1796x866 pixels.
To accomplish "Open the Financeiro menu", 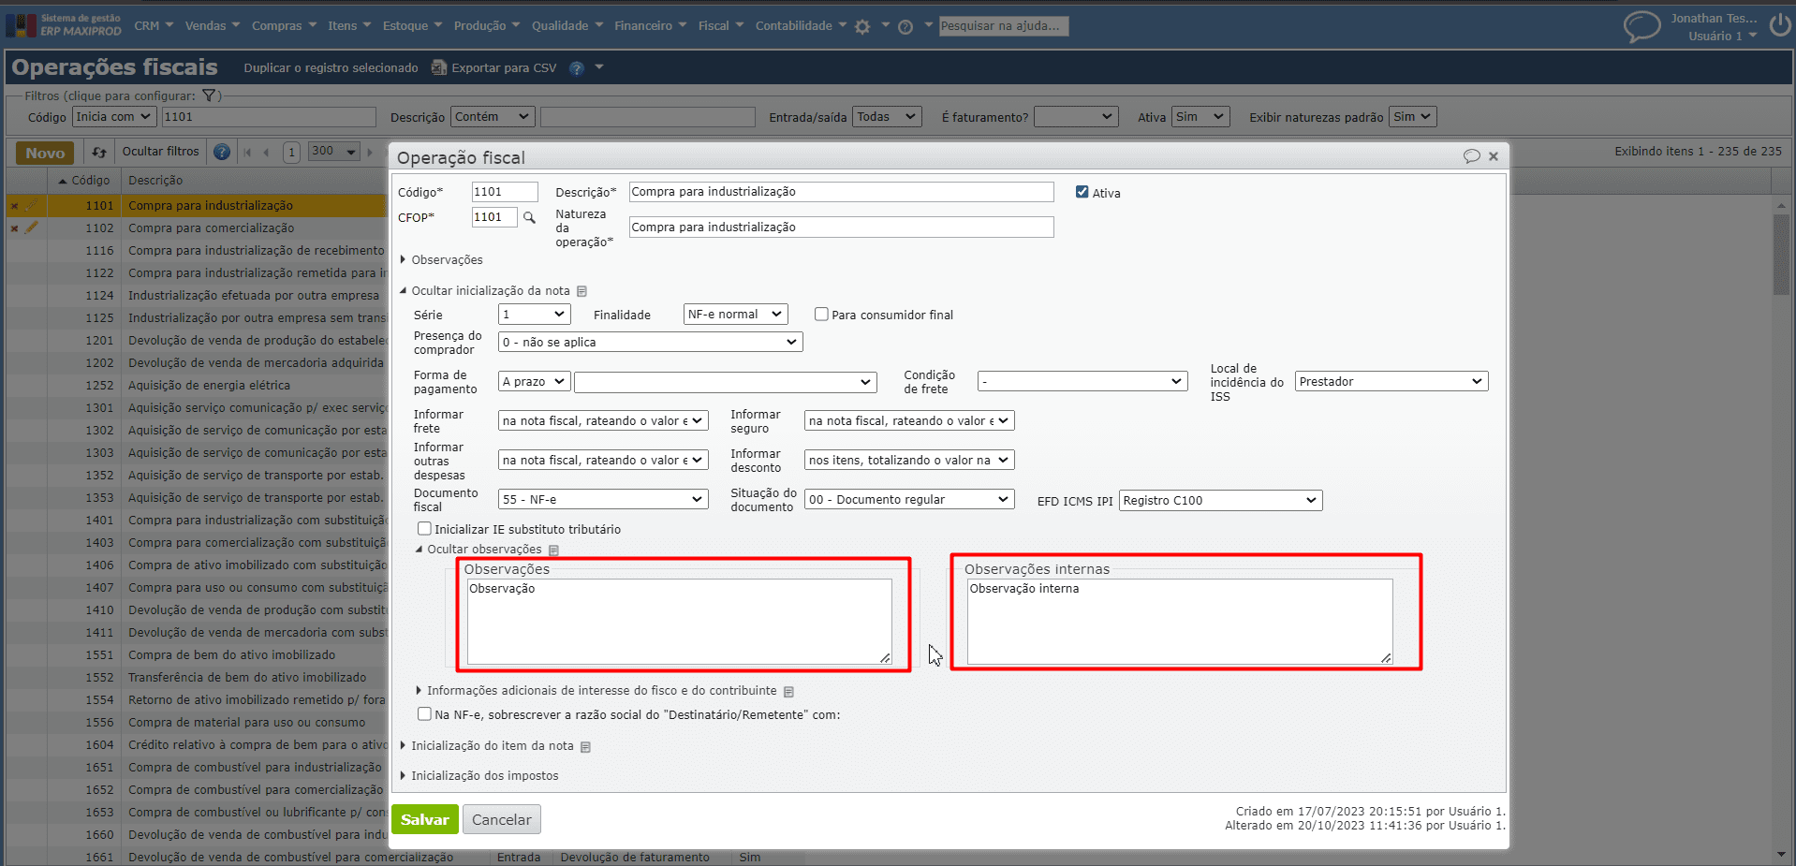I will [650, 25].
